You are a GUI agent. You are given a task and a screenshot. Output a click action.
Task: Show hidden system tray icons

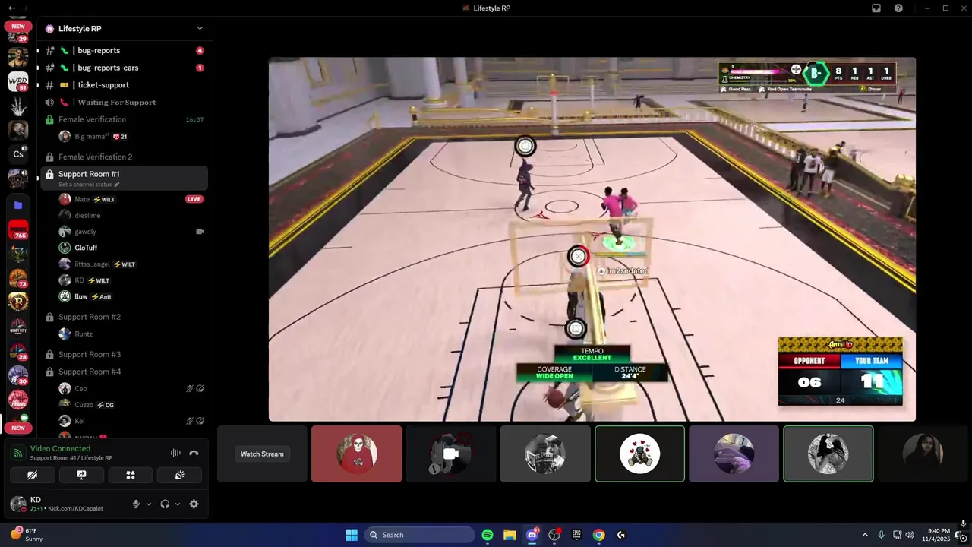coord(864,535)
